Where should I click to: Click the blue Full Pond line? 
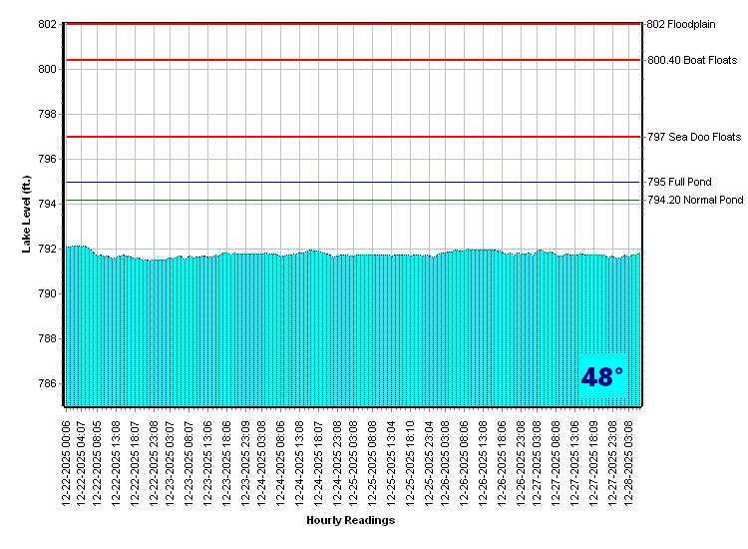pyautogui.click(x=349, y=183)
